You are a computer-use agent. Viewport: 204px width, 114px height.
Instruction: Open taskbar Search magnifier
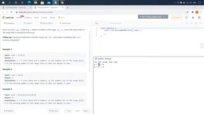[x=10, y=3]
